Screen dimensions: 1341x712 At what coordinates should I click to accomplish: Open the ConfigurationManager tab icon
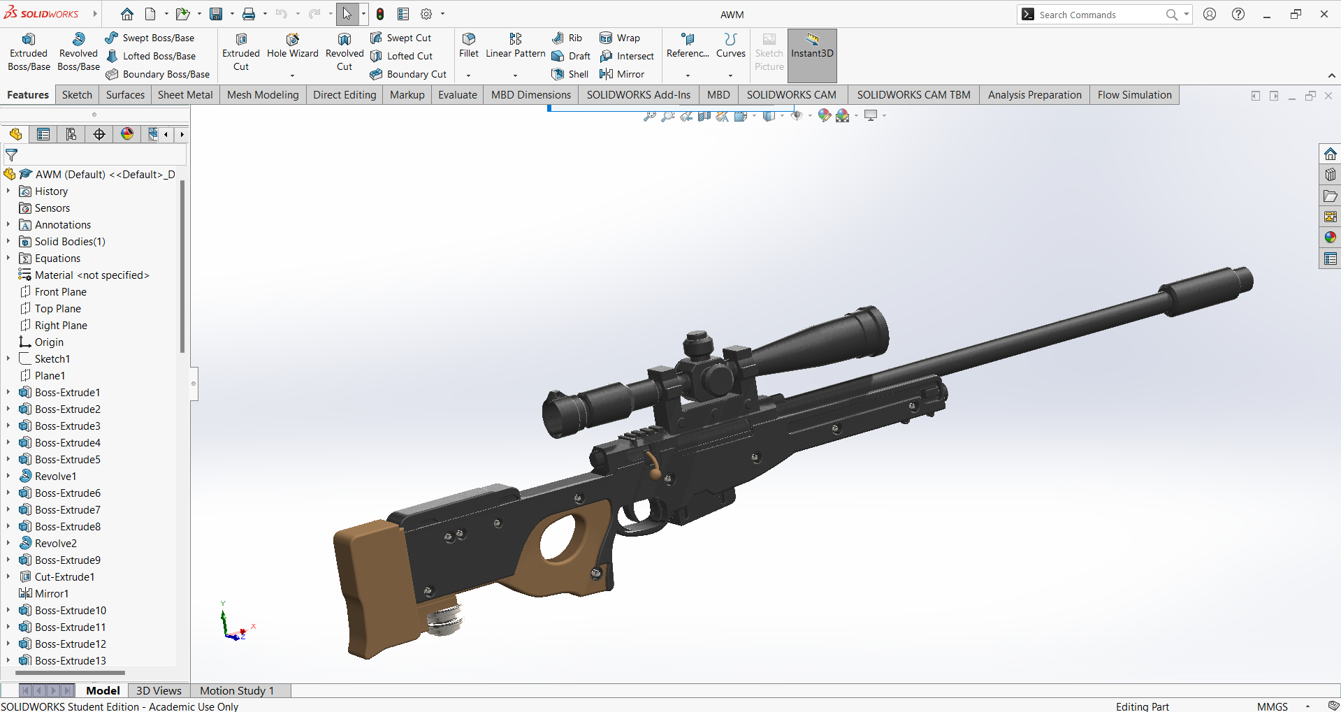pyautogui.click(x=71, y=134)
